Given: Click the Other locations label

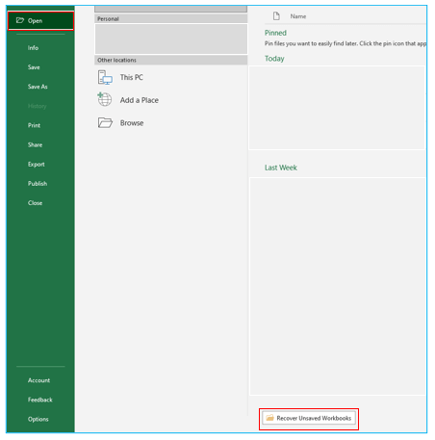Looking at the screenshot, I should point(116,60).
